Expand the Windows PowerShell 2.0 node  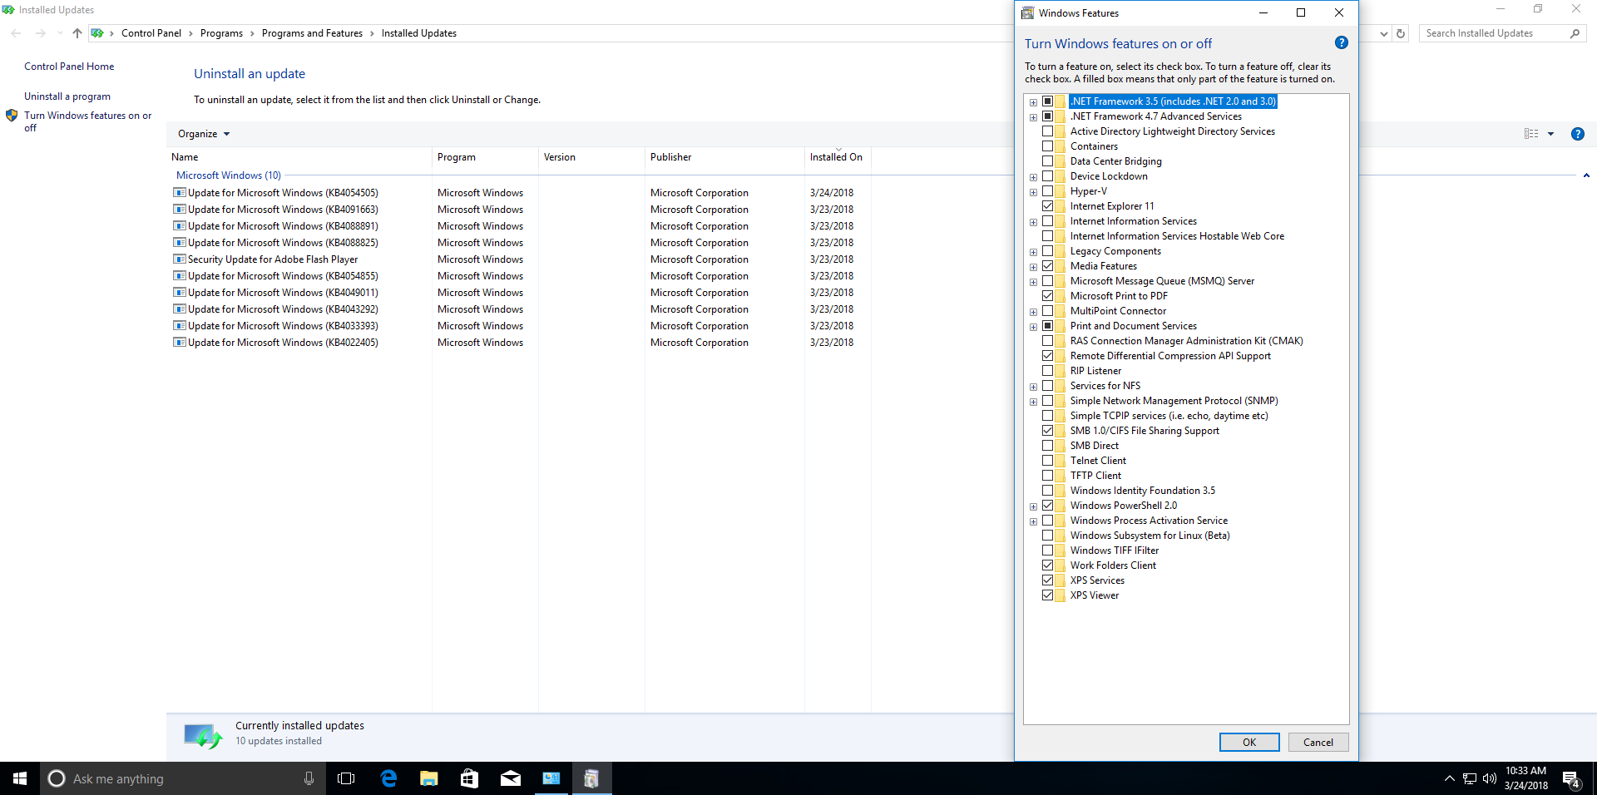pyautogui.click(x=1033, y=506)
